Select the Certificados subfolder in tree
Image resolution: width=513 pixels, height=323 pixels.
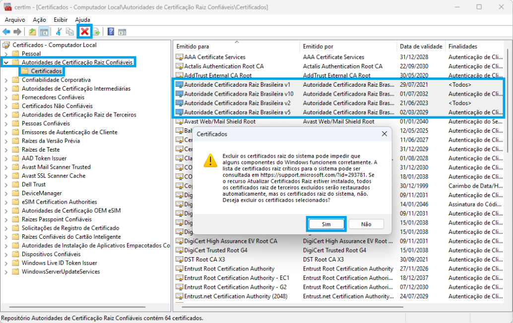coord(46,71)
